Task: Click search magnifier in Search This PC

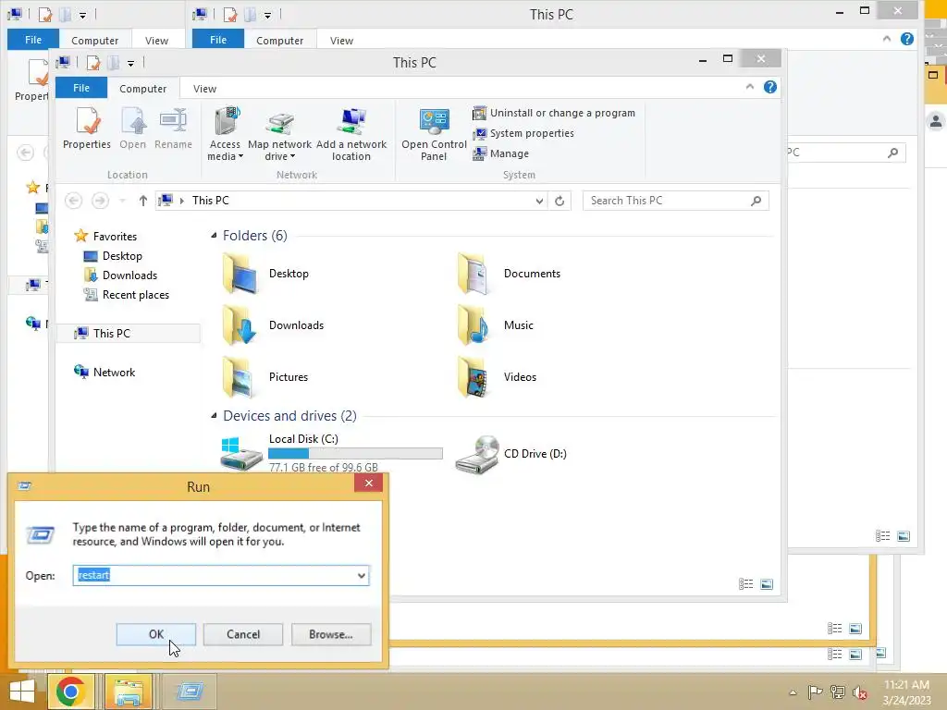Action: 756,201
